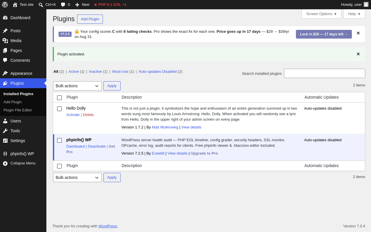This screenshot has width=371, height=232.
Task: Click the top Apply button
Action: pos(112,86)
